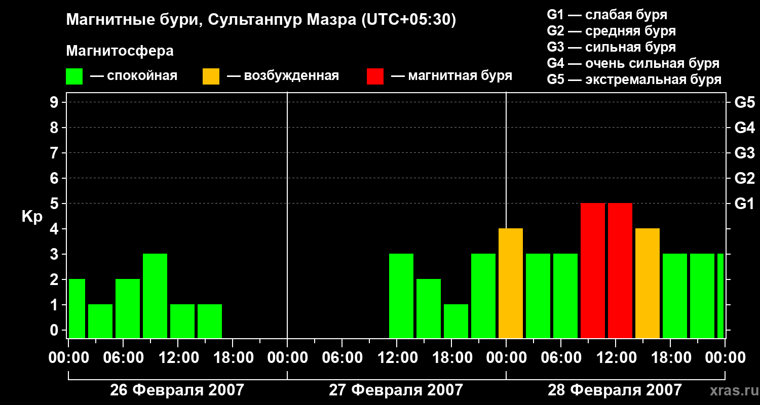
Task: Click the G1 marker on the right axis
Action: pos(745,204)
